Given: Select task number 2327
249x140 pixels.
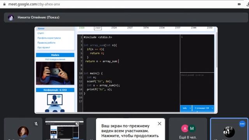Looking at the screenshot, I should (x=130, y=28).
